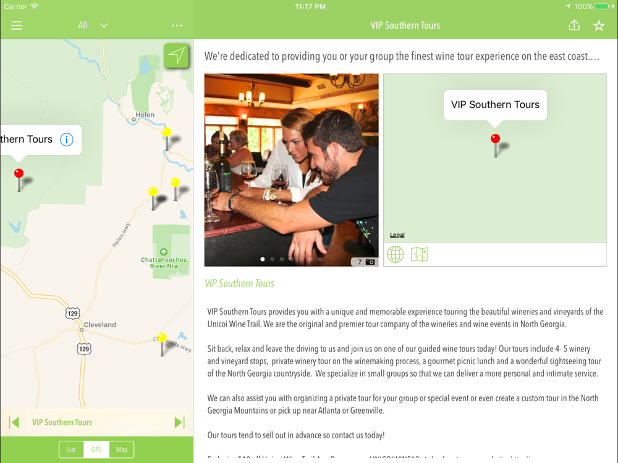618x463 pixels.
Task: Tap the info icon in map callout
Action: [67, 140]
